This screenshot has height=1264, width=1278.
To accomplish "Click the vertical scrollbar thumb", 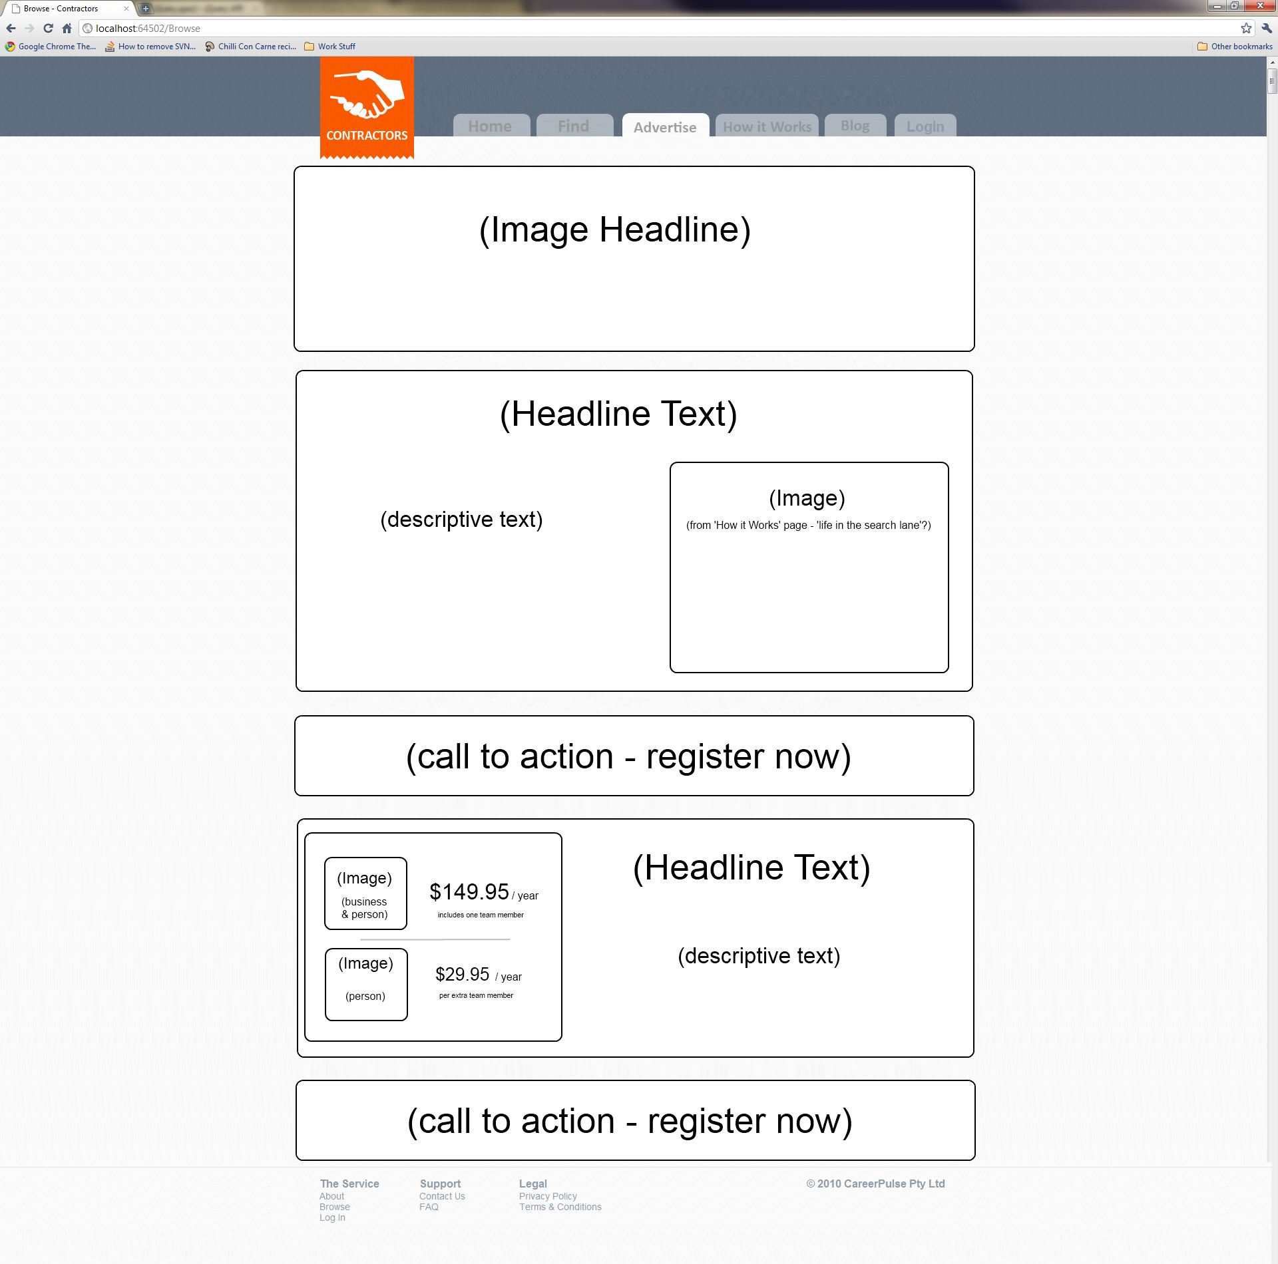I will click(1272, 82).
